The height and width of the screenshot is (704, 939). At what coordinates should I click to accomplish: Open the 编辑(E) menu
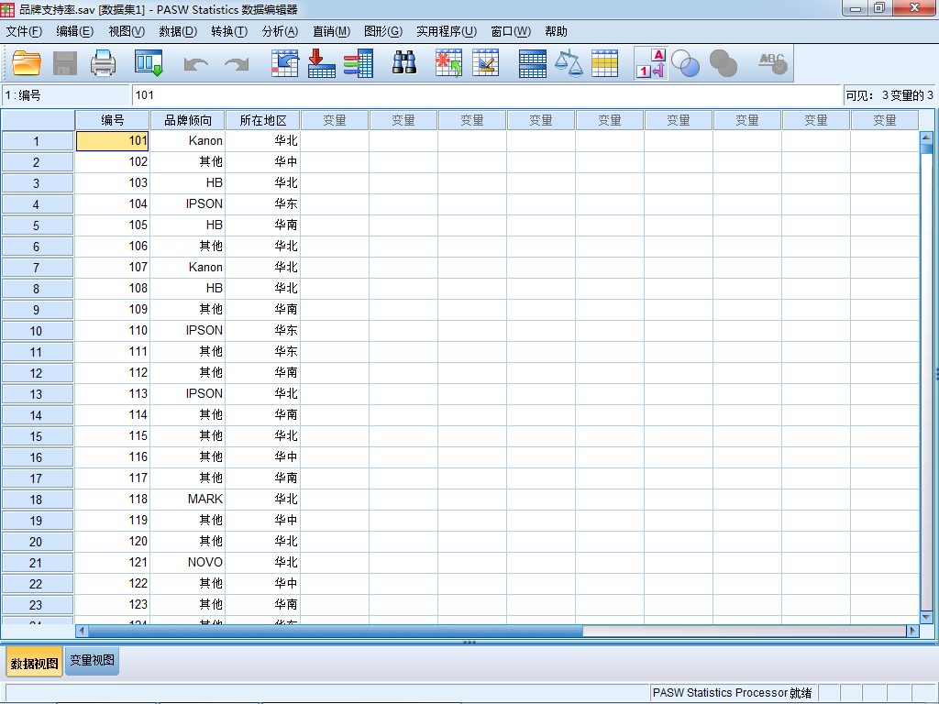pyautogui.click(x=75, y=32)
